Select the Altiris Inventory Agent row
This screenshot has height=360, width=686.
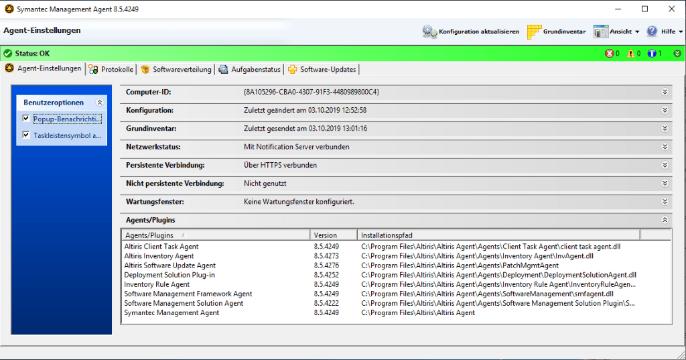[x=159, y=256]
